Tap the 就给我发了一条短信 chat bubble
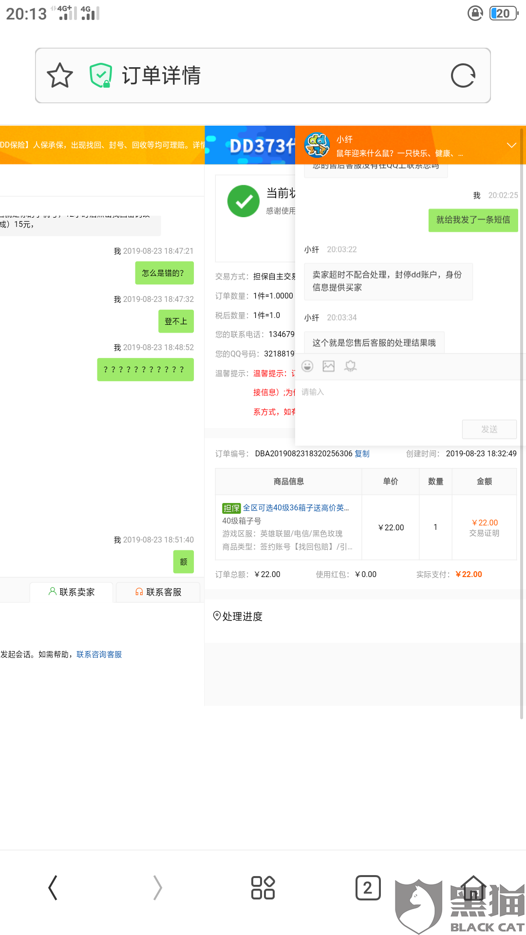The image size is (526, 935). [473, 220]
